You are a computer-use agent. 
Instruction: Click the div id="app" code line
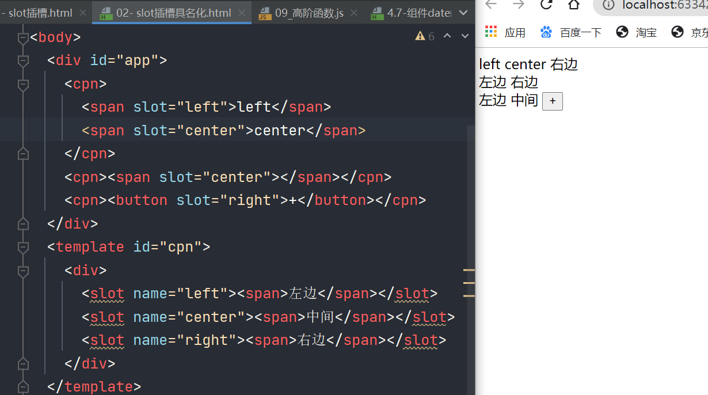click(x=107, y=60)
